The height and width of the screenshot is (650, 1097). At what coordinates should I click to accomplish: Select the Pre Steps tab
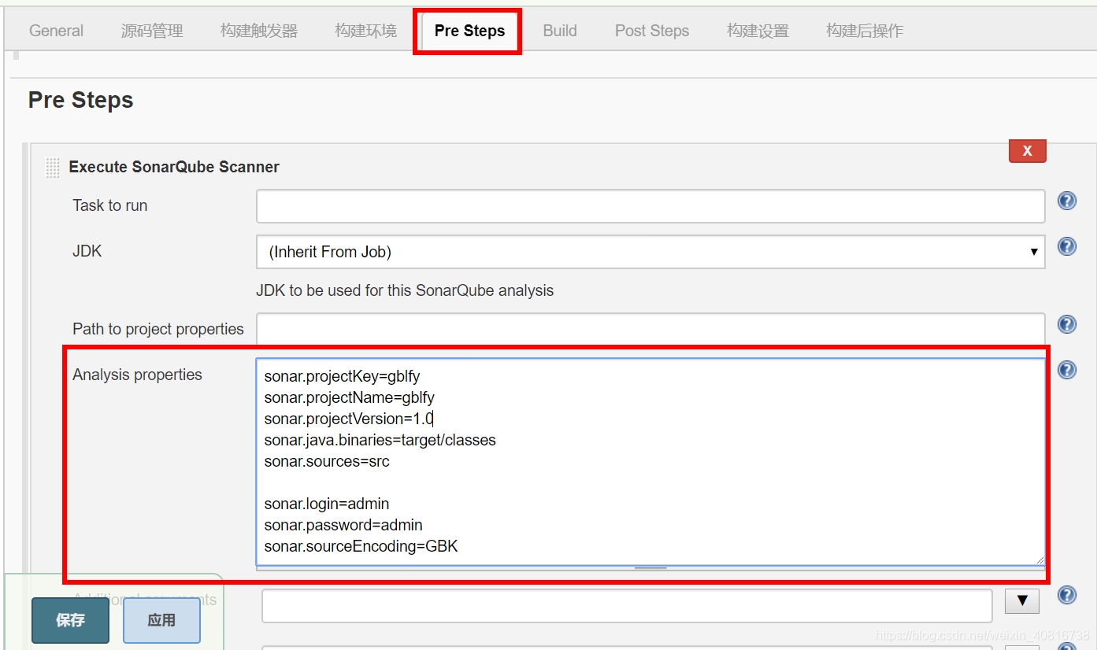[x=469, y=31]
